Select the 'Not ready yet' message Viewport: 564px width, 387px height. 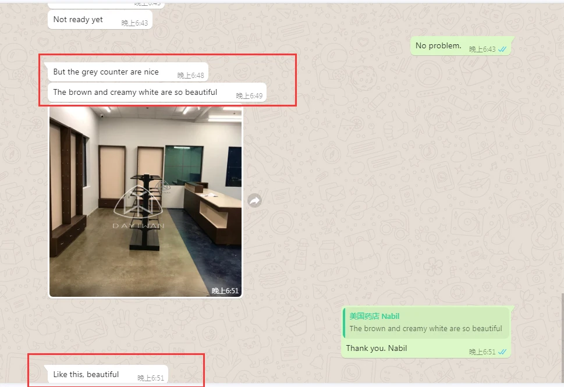[100, 20]
